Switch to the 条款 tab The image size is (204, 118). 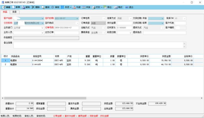[14, 12]
